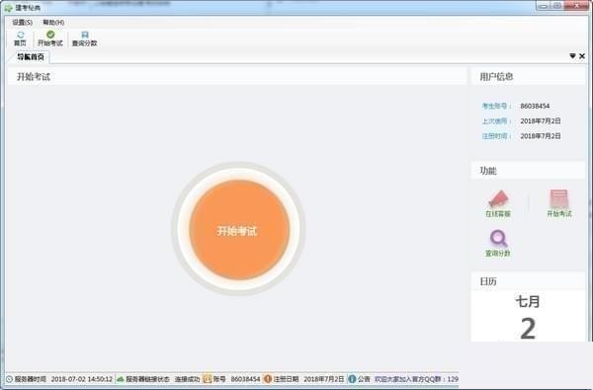
Task: Open the tab list dropdown arrow
Action: pos(572,56)
